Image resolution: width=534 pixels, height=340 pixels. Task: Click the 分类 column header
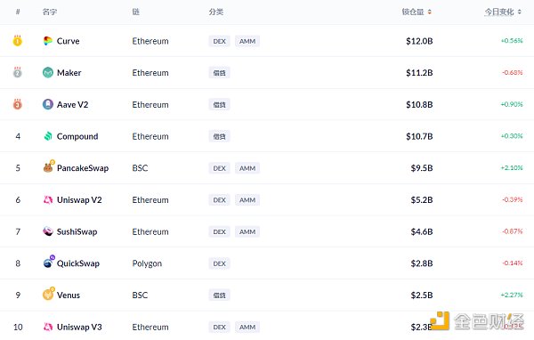[x=216, y=12]
